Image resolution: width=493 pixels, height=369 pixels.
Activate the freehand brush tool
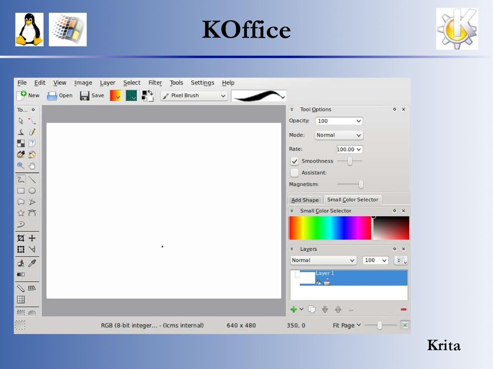click(21, 180)
